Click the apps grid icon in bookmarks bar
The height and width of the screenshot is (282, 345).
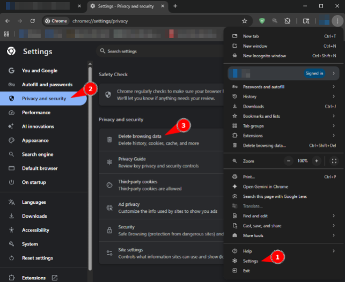pos(6,34)
